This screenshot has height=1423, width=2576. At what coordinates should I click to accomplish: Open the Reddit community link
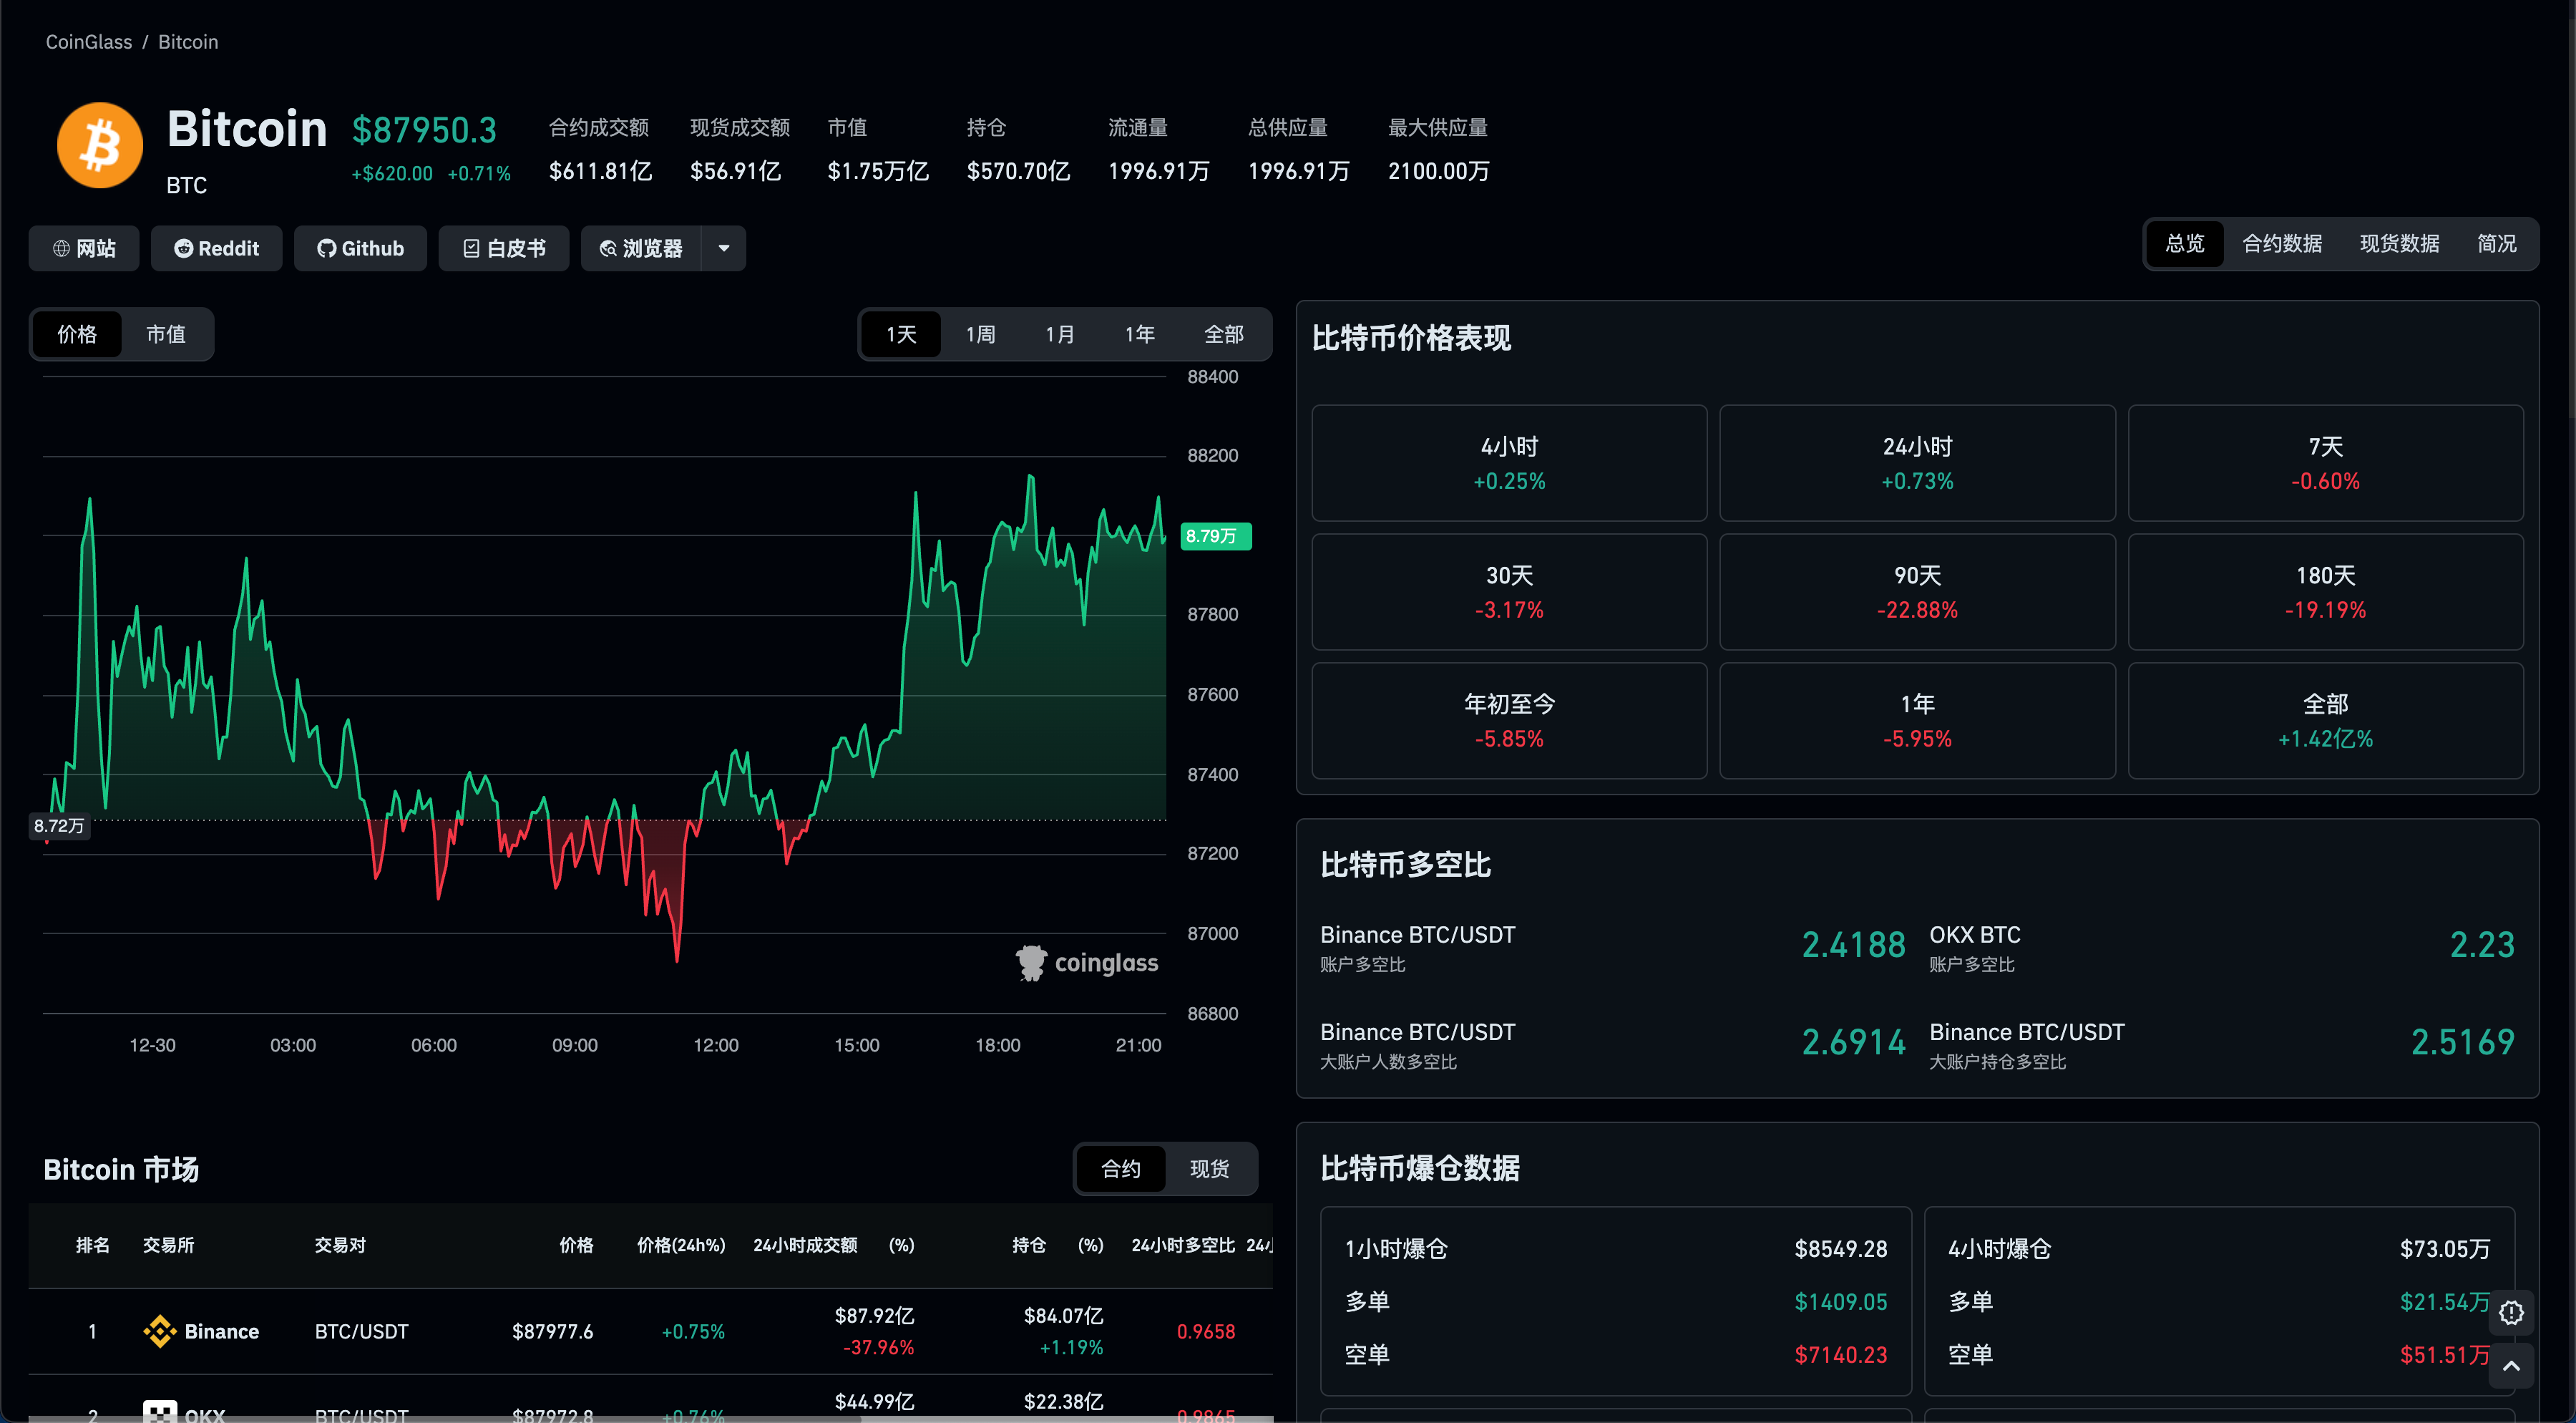click(216, 248)
